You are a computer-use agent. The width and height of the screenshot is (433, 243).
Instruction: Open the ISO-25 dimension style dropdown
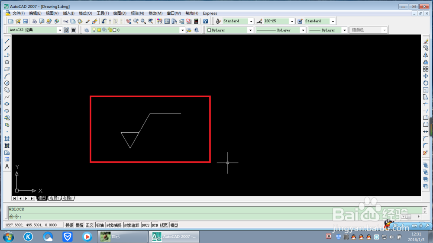[x=292, y=21]
